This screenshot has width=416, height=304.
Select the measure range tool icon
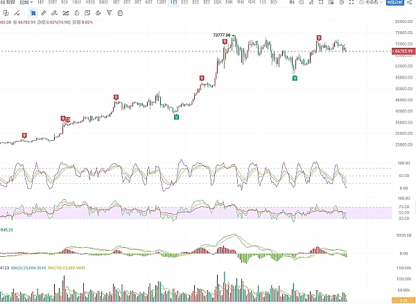point(66,13)
